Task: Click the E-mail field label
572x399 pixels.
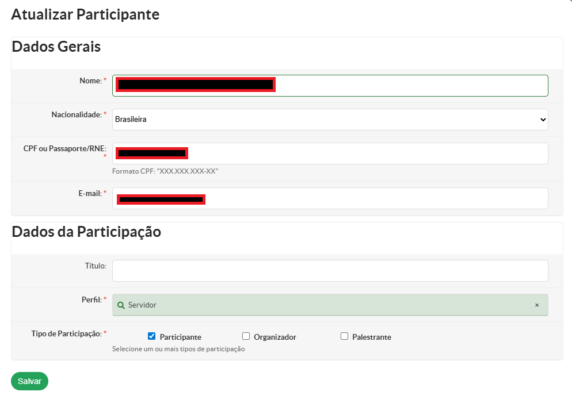Action: (90, 194)
